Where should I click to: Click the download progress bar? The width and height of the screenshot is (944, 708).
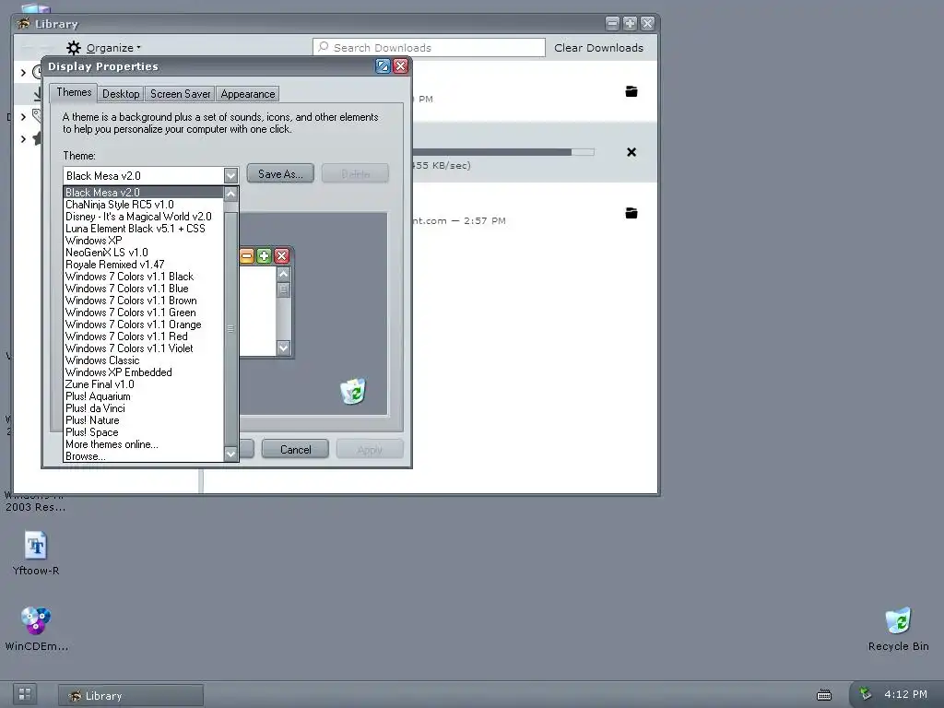pyautogui.click(x=503, y=152)
